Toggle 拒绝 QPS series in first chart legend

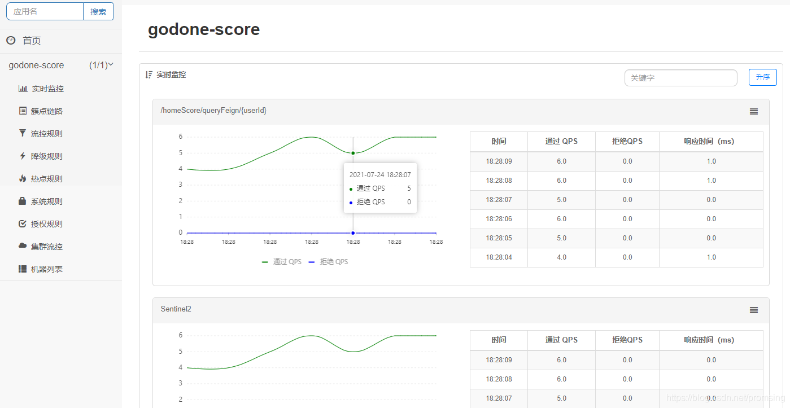328,262
